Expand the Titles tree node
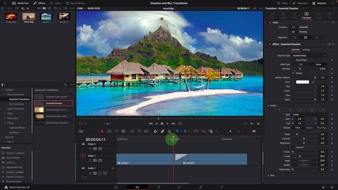Image resolution: width=338 pixels, height=190 pixels. [x=5, y=113]
